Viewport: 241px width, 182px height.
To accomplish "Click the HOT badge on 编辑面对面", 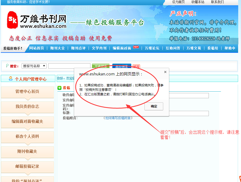I will click(136, 47).
